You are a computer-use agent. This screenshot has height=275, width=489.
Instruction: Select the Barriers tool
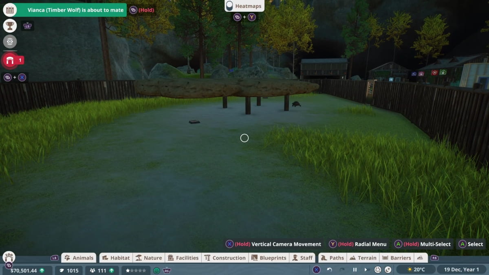pyautogui.click(x=396, y=257)
